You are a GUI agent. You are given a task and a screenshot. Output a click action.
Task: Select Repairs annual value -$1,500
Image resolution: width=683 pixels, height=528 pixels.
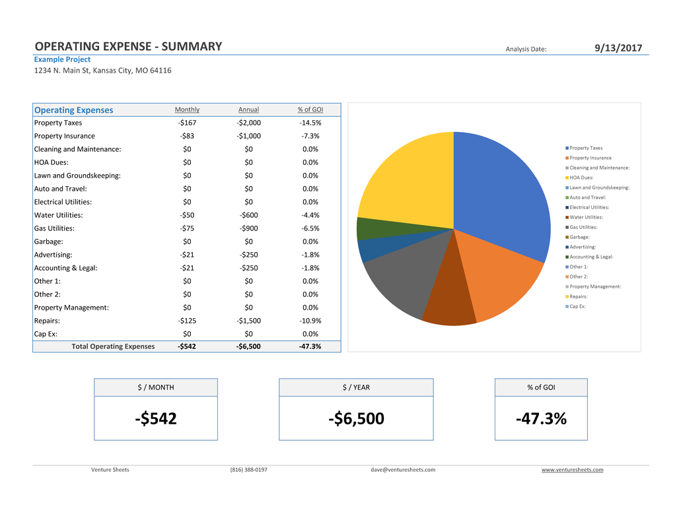tap(249, 321)
